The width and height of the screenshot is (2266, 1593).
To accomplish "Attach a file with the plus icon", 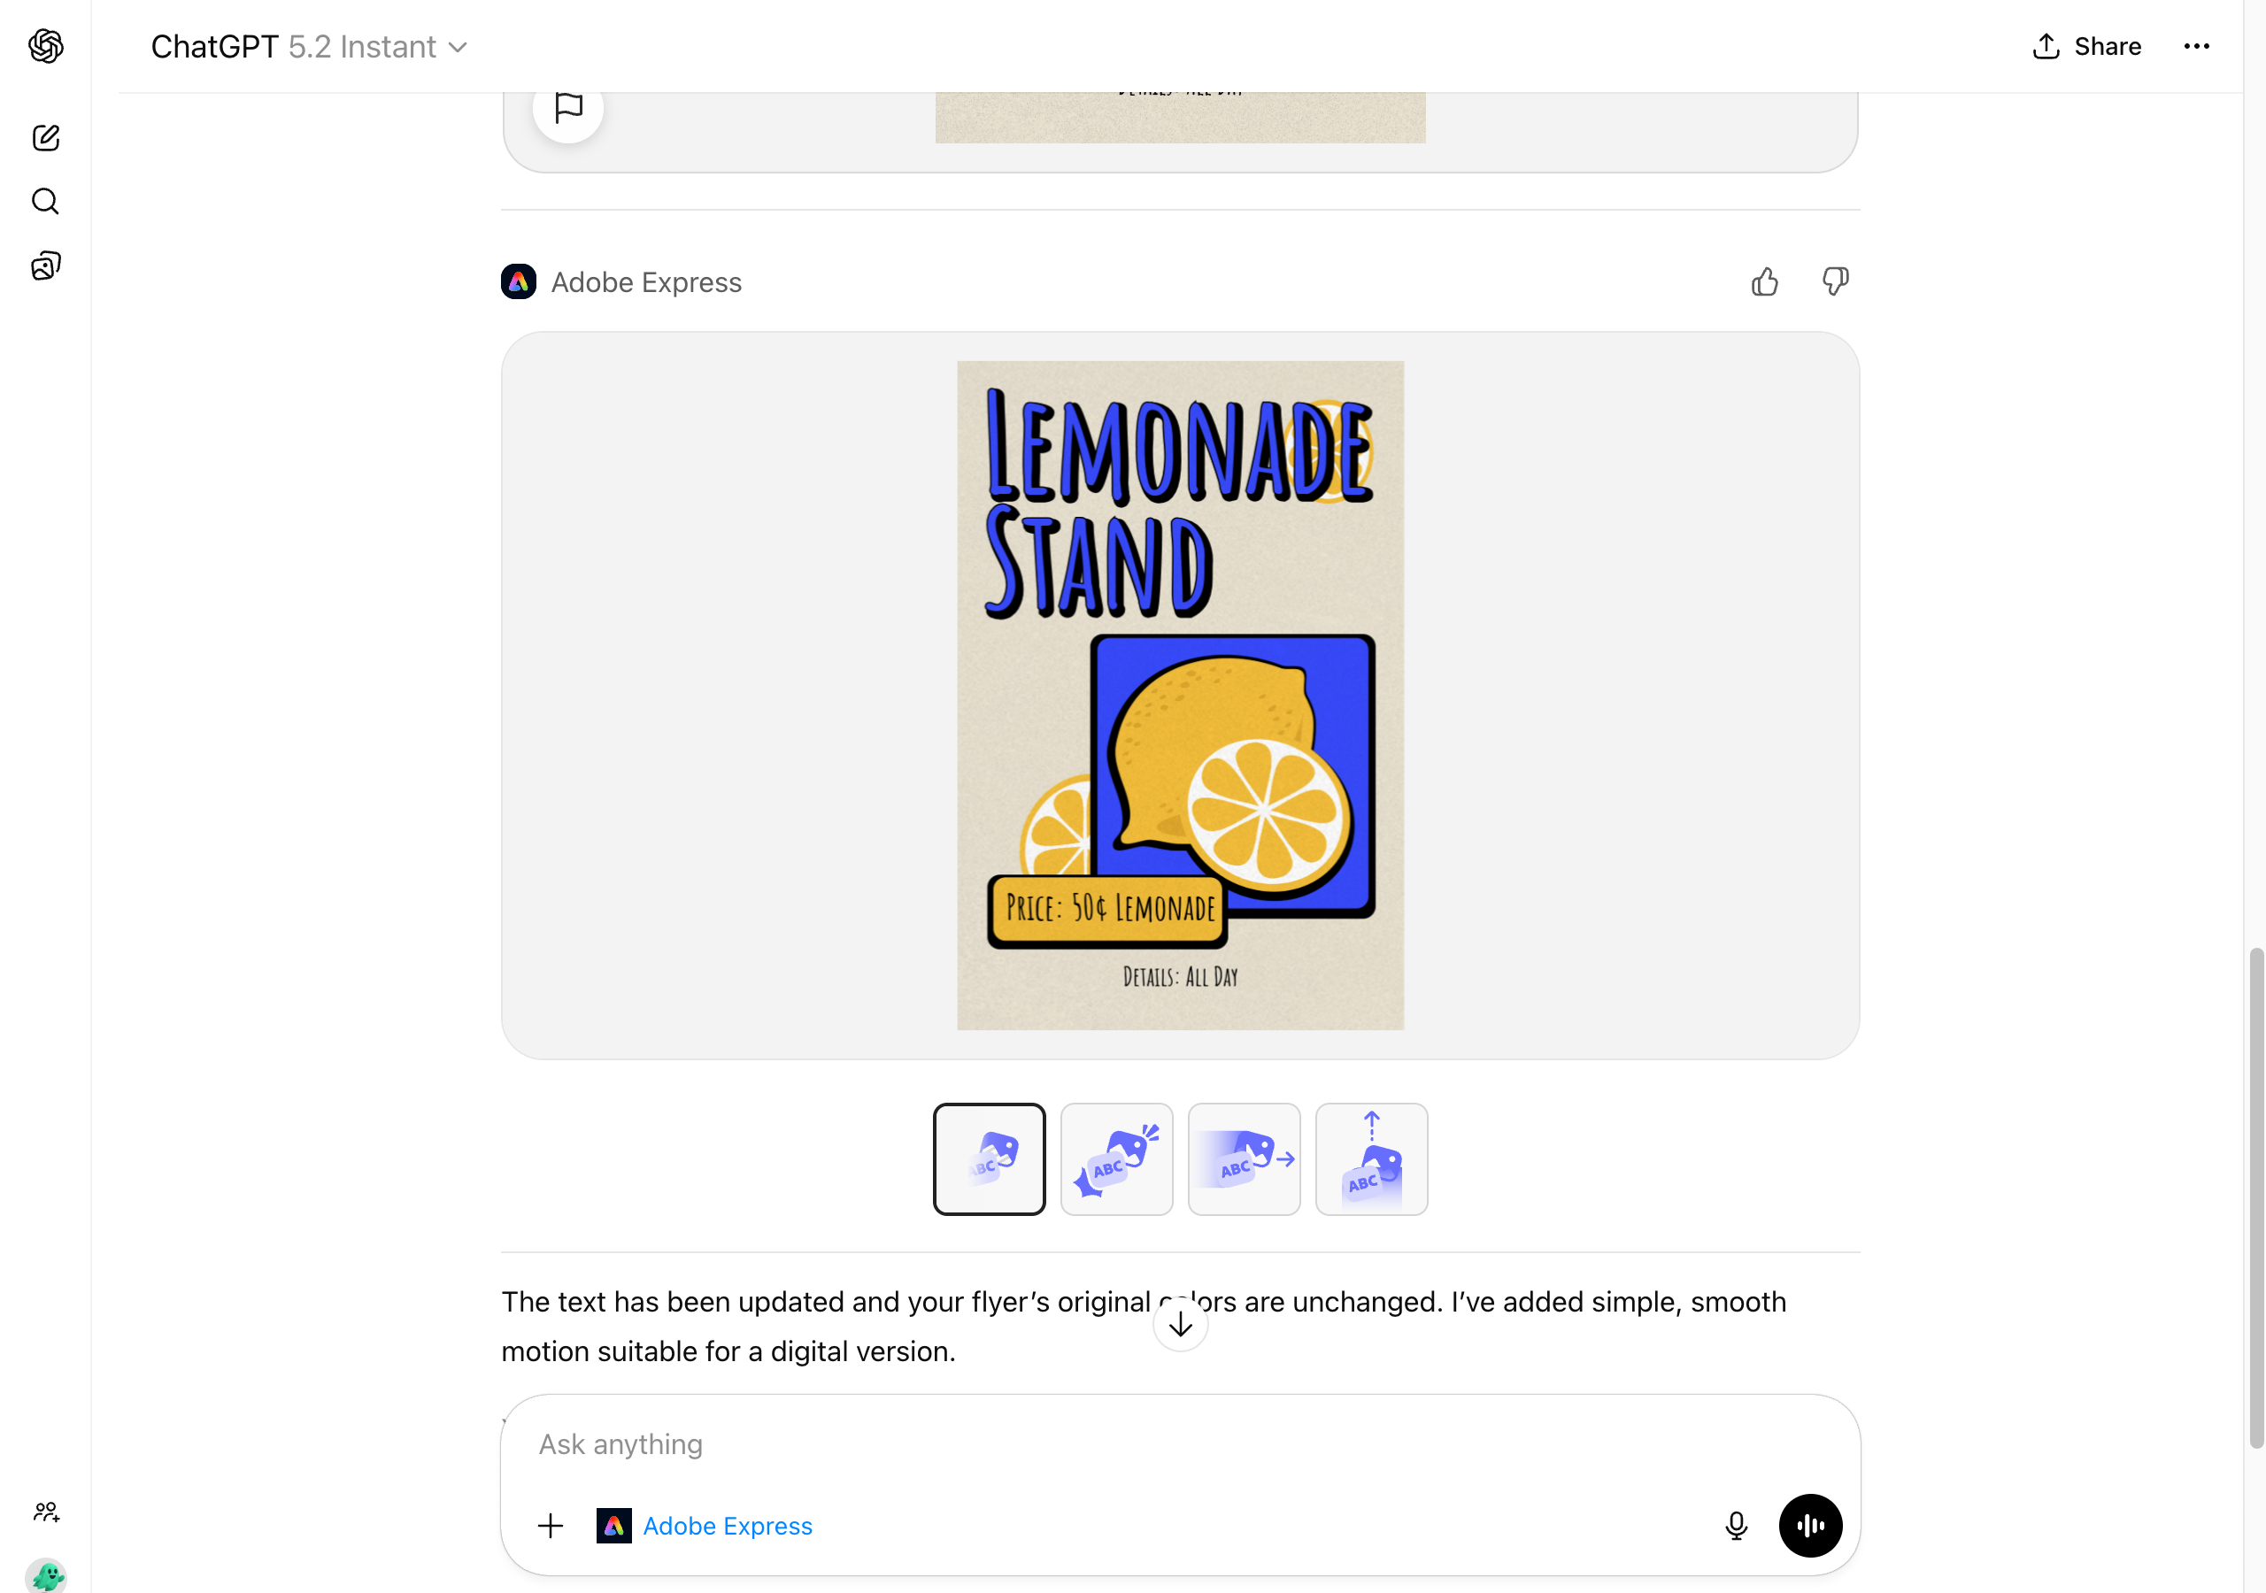I will pyautogui.click(x=551, y=1525).
